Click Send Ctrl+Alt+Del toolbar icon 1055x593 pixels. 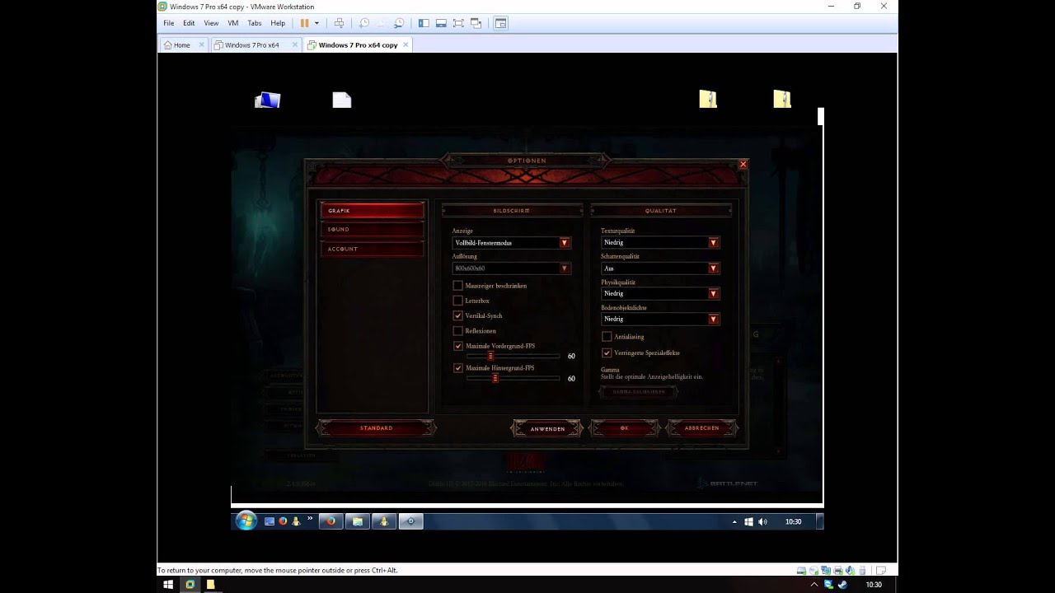point(339,23)
